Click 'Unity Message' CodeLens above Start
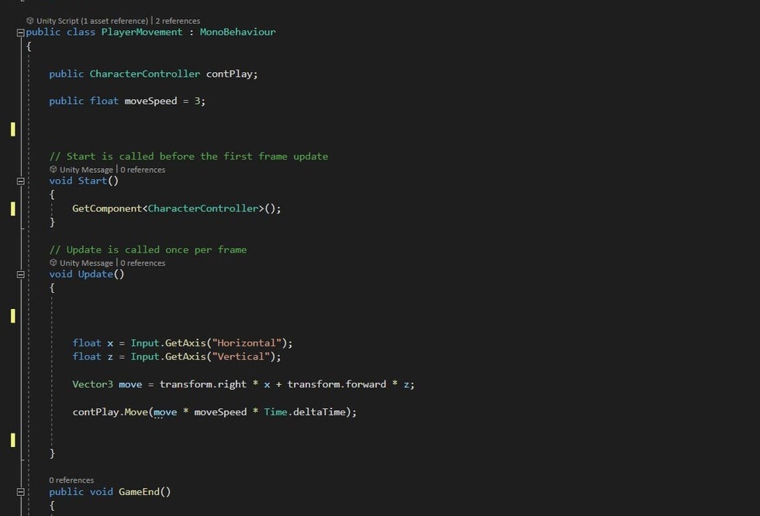Image resolution: width=760 pixels, height=516 pixels. tap(86, 170)
